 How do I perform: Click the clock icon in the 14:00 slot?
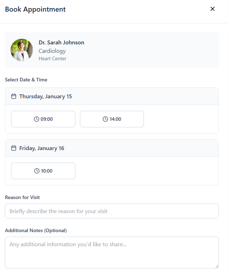[x=105, y=119]
